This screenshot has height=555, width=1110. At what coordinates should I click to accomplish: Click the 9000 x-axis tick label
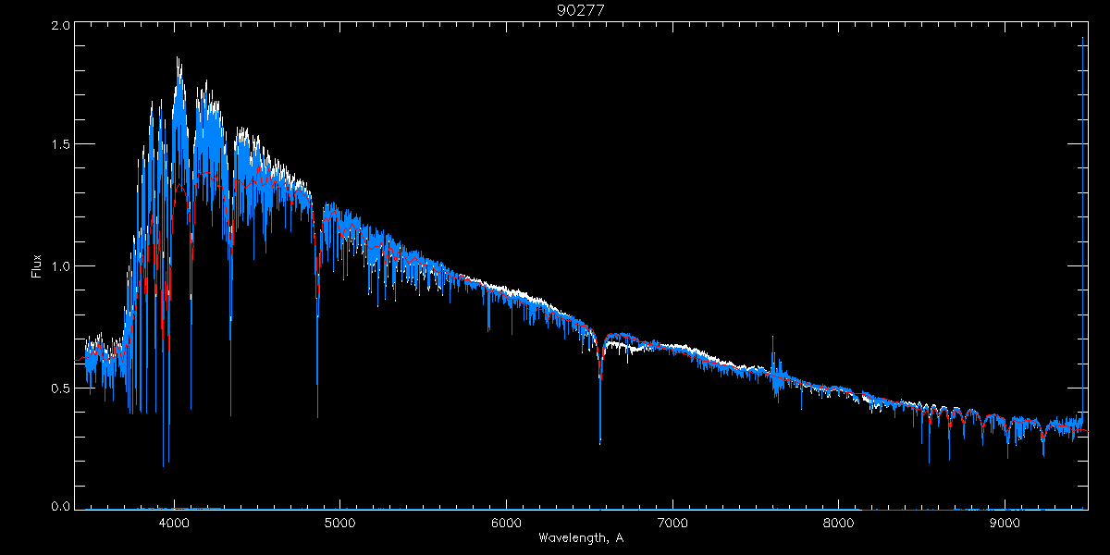[x=1005, y=522]
